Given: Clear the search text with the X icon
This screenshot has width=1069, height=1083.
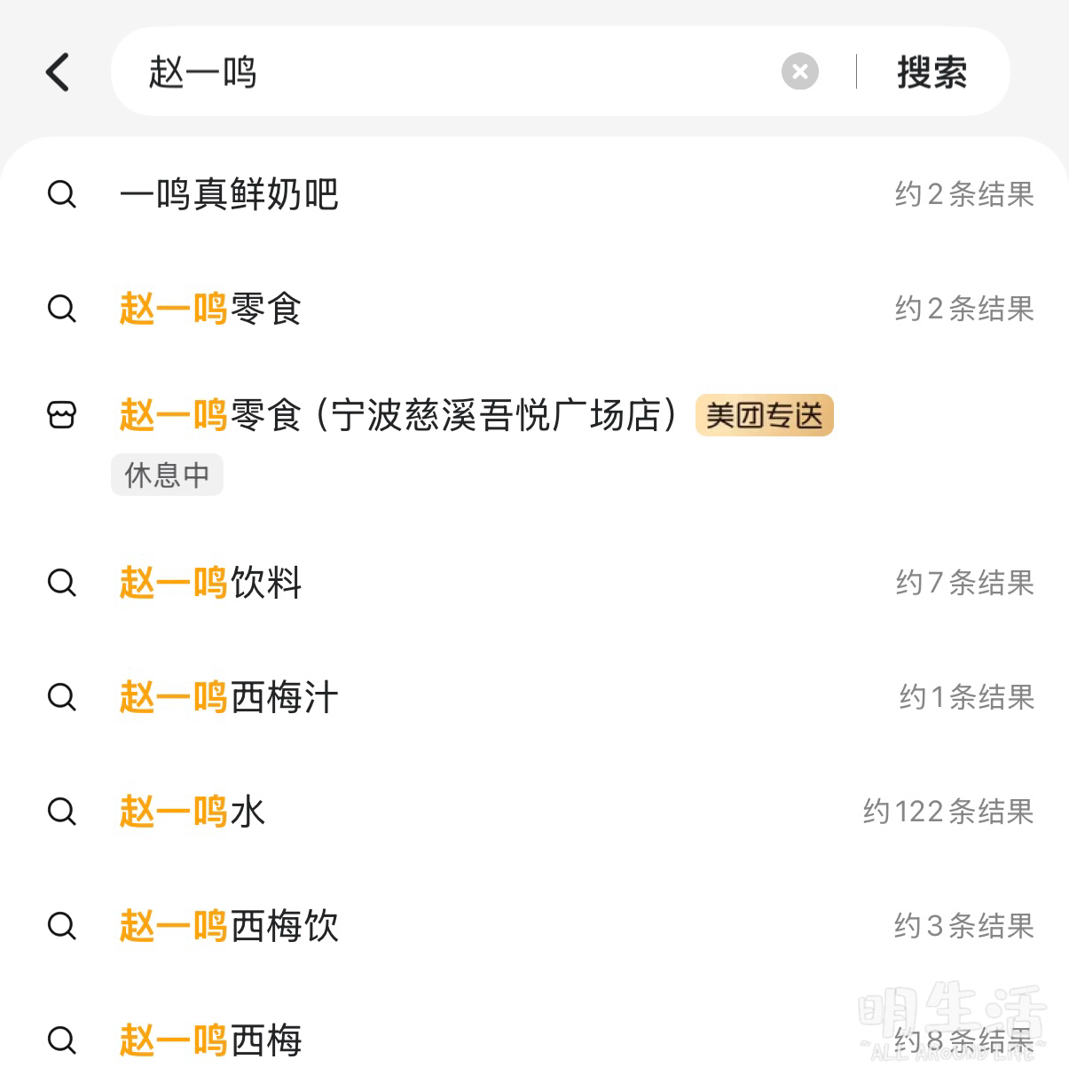Looking at the screenshot, I should (x=799, y=72).
